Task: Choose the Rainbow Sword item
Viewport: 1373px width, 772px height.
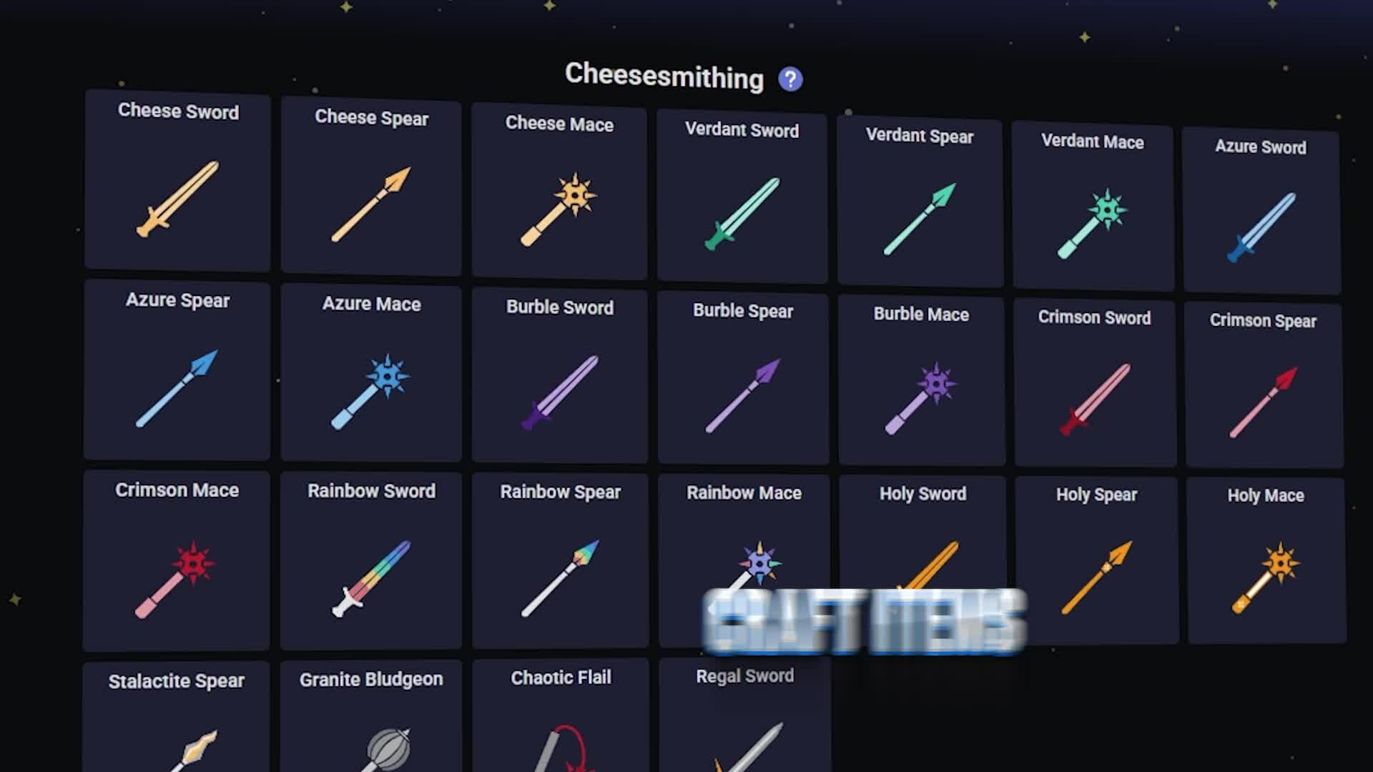Action: pyautogui.click(x=371, y=561)
